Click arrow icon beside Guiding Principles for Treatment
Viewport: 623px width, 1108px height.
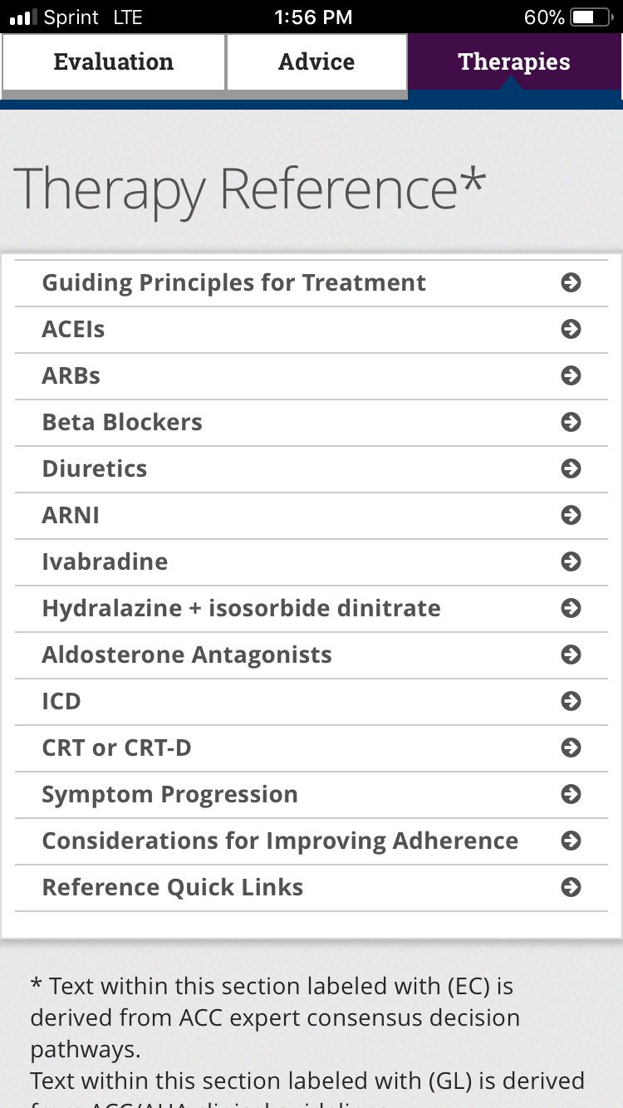coord(571,282)
